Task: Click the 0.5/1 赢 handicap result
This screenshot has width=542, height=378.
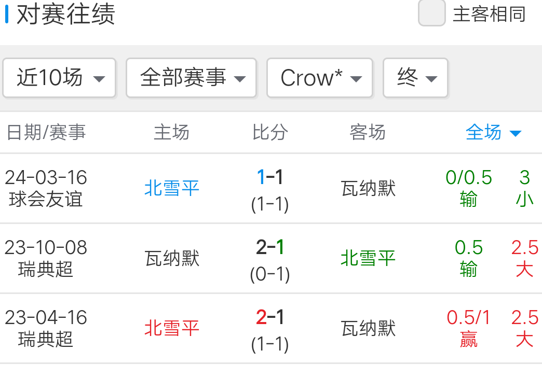Action: click(x=468, y=328)
